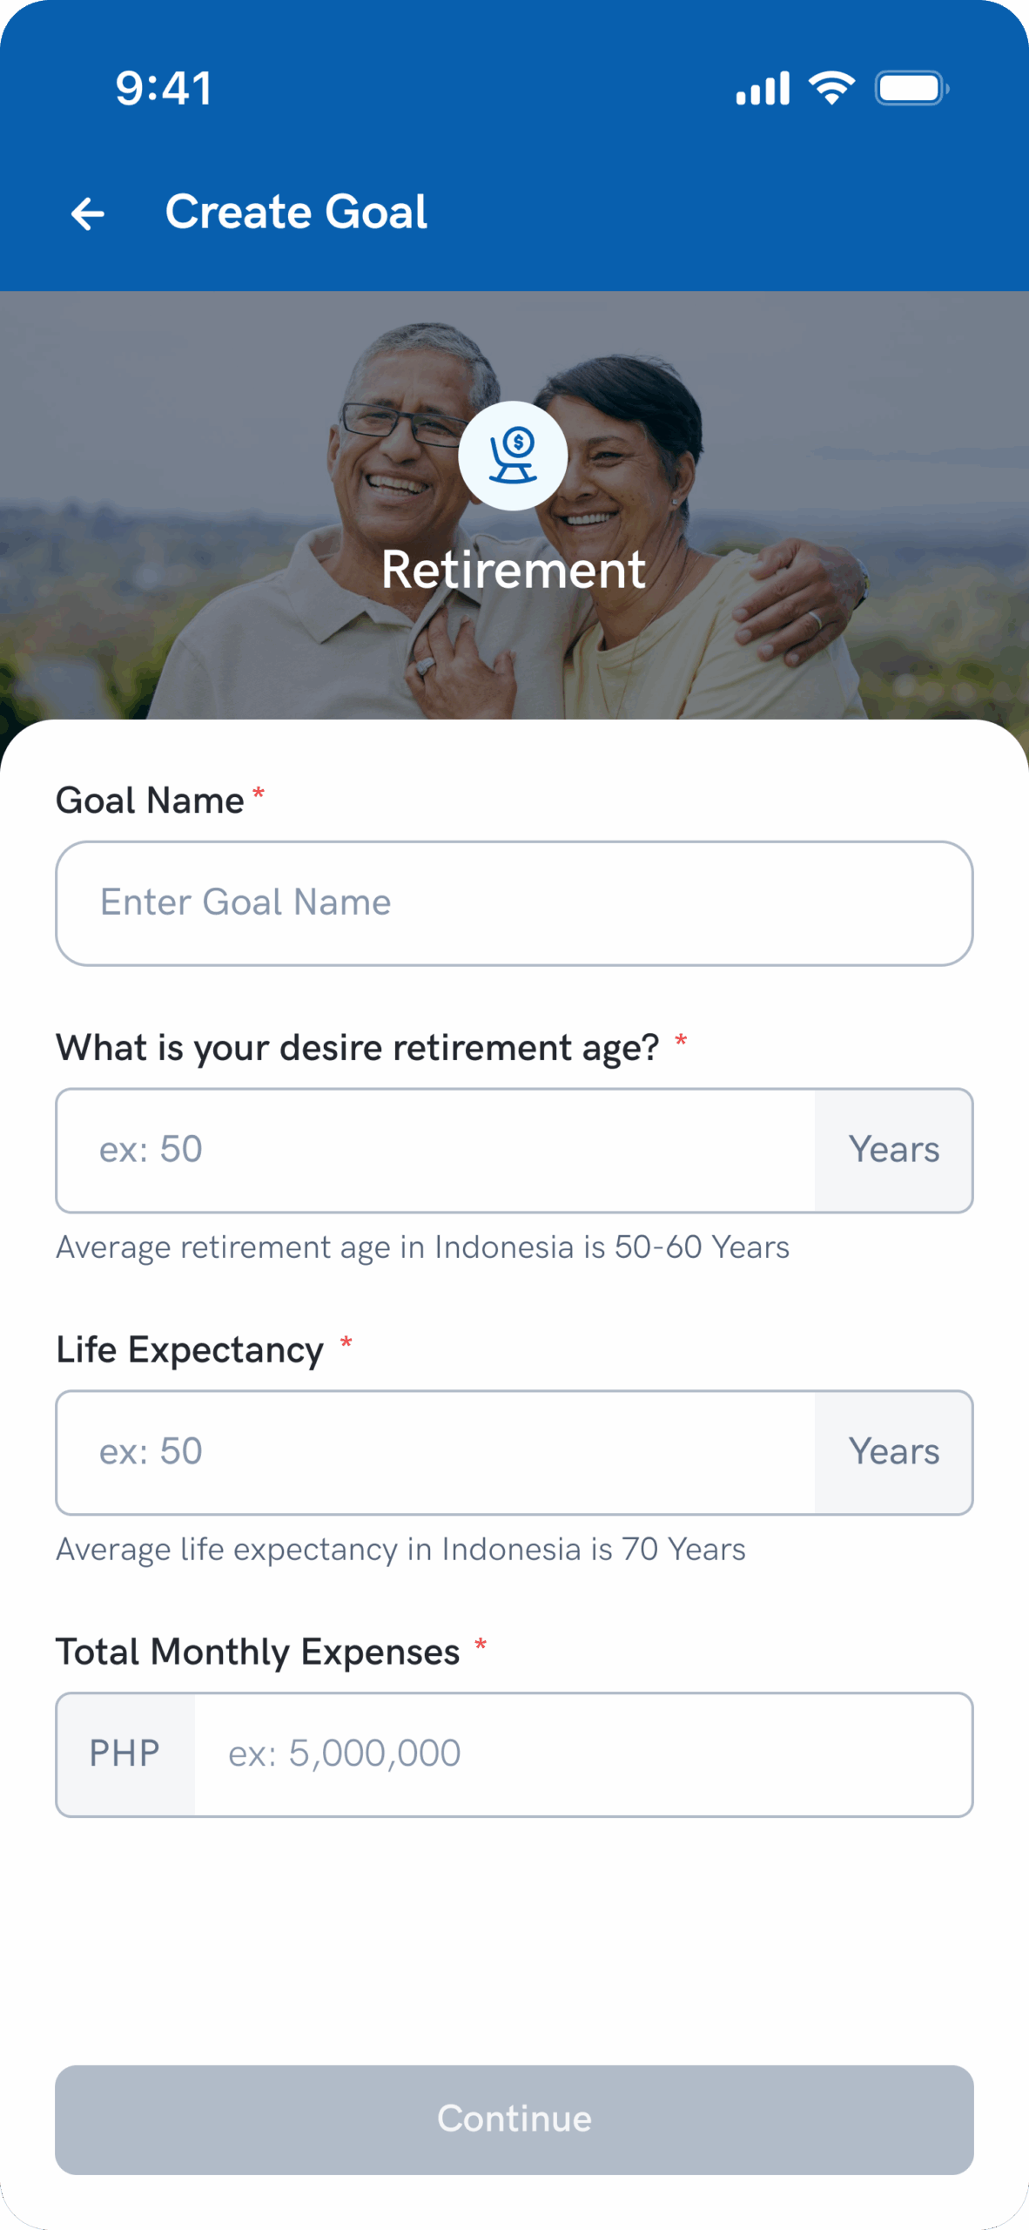Tap the average retirement age hint text

point(422,1247)
